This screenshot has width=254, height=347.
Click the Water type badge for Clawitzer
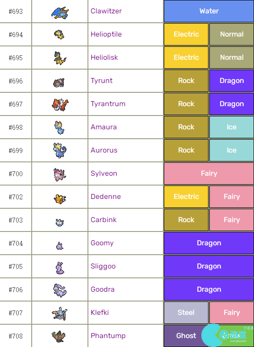209,11
